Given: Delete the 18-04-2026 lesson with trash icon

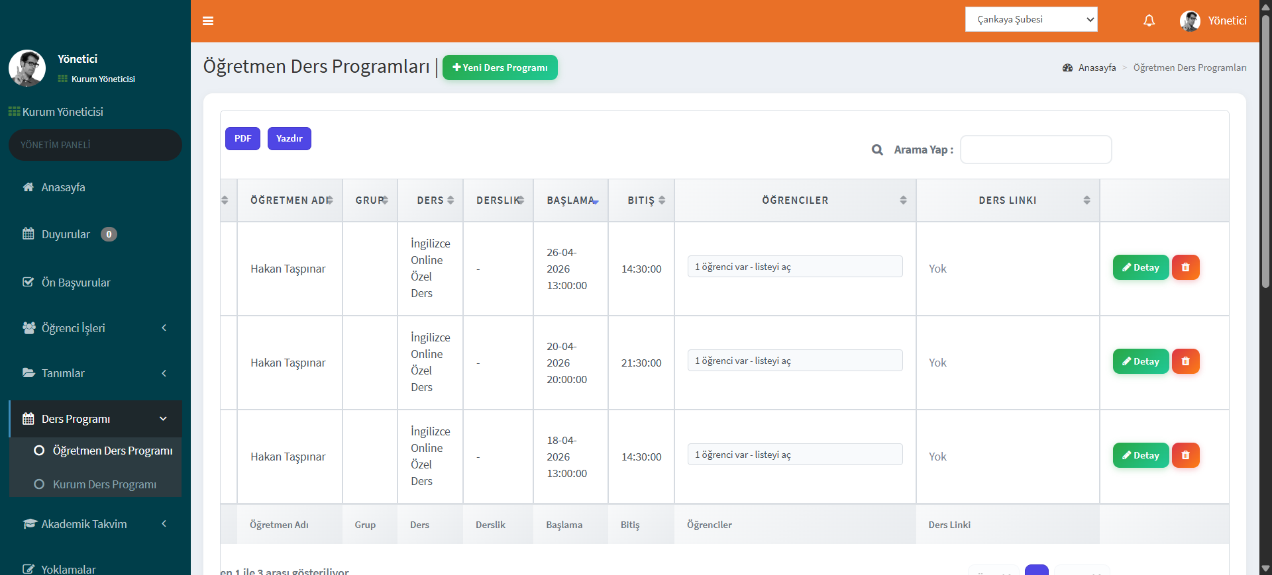Looking at the screenshot, I should pyautogui.click(x=1186, y=455).
